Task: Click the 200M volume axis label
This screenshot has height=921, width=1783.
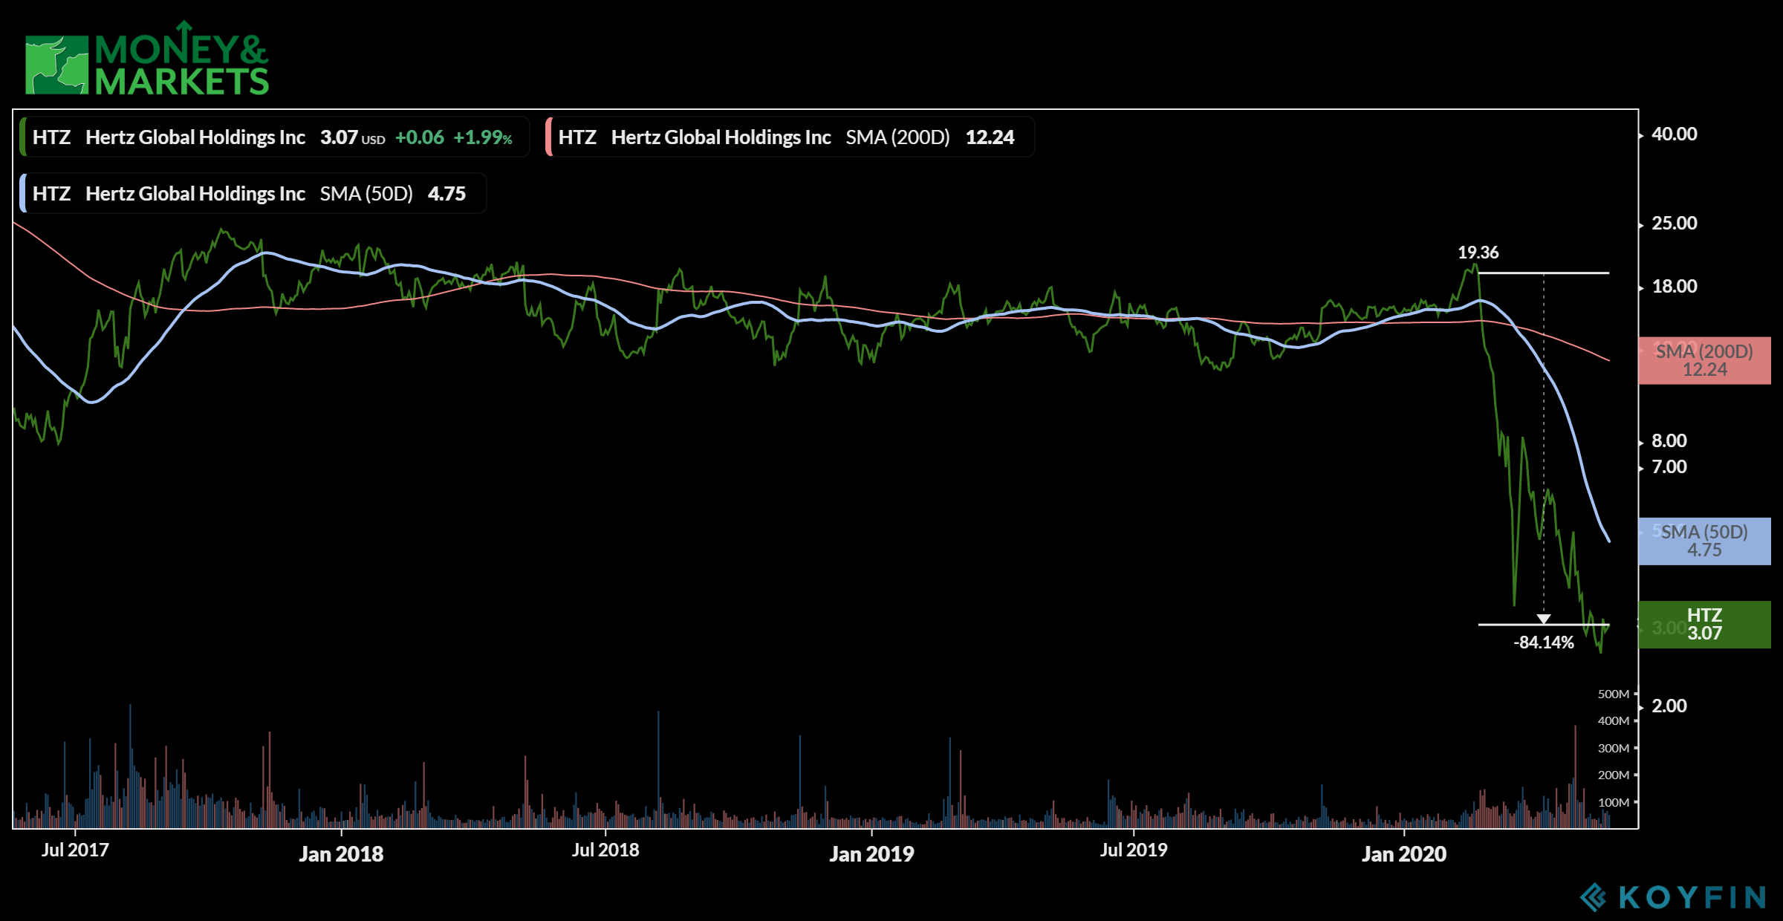Action: click(x=1613, y=775)
